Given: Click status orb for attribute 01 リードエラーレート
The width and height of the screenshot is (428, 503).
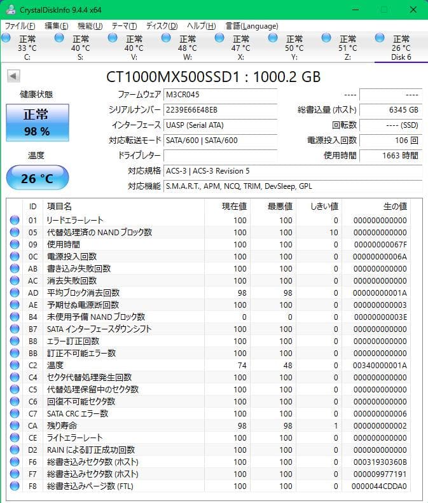Looking at the screenshot, I should pyautogui.click(x=15, y=220).
